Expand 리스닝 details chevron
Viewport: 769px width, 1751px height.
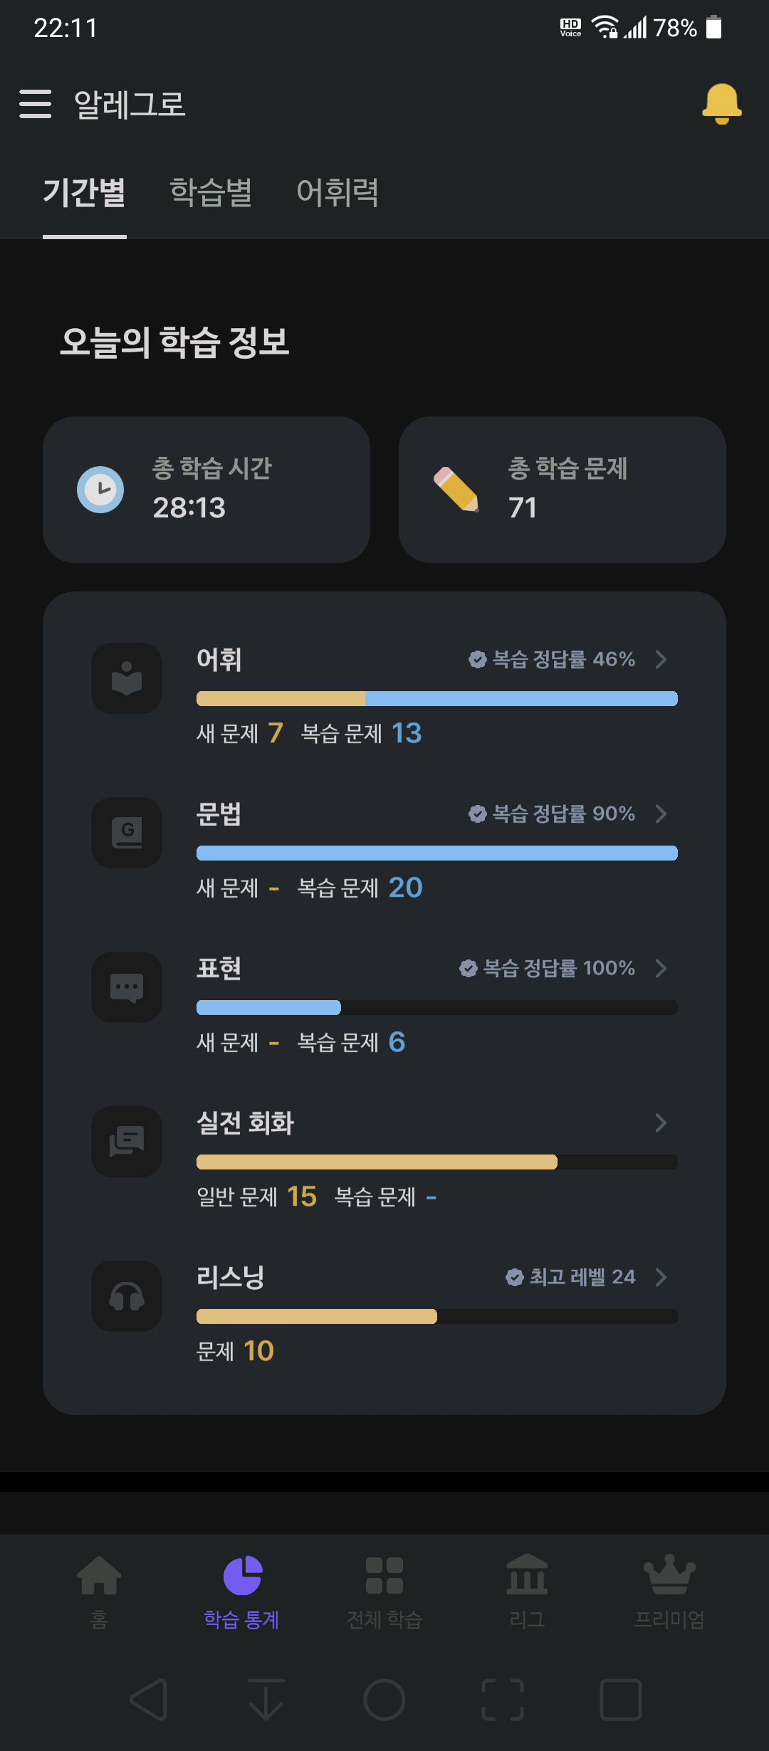661,1277
